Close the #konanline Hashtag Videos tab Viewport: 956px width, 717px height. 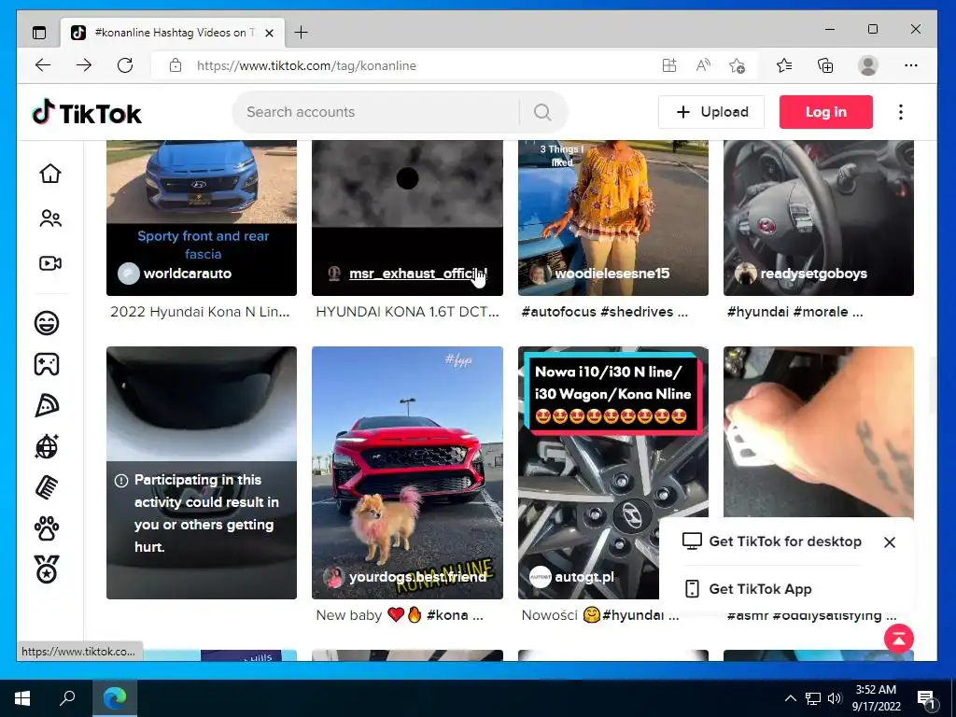pos(270,33)
